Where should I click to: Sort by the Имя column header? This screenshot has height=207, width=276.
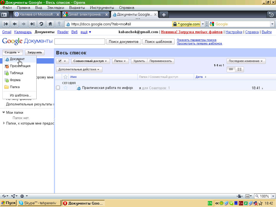click(x=73, y=77)
